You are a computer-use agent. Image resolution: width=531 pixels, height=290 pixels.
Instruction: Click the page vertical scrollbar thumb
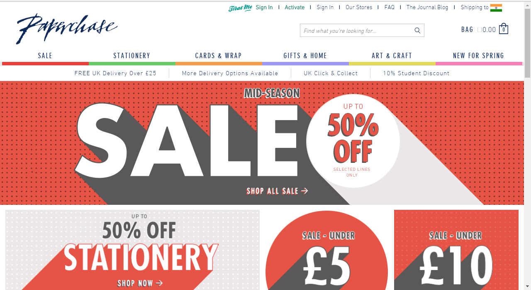[x=527, y=42]
